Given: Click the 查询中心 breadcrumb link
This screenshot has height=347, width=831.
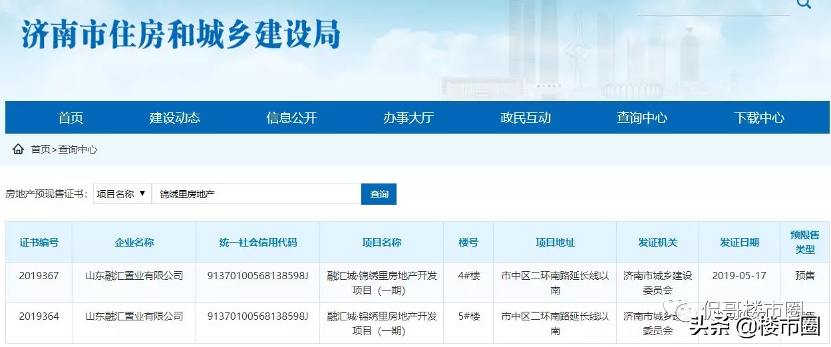Looking at the screenshot, I should 78,150.
